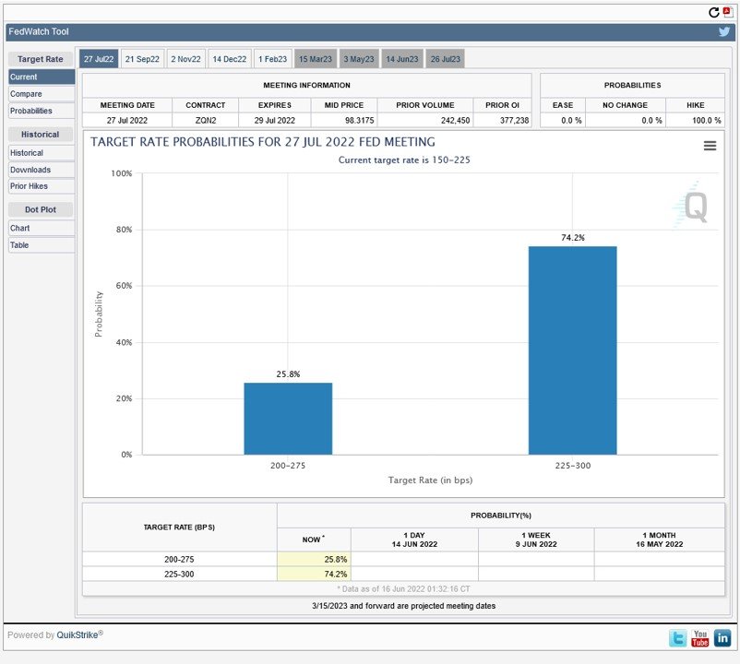Open the 14 Dec22 meeting tab
Image resolution: width=740 pixels, height=664 pixels.
(230, 59)
